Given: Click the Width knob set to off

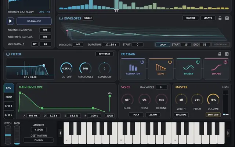Looking at the screenshot, I should pyautogui.click(x=181, y=100).
